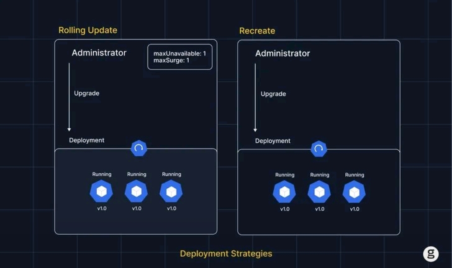Viewport: 452px width, 268px height.
Task: Click the 'Upgrade' label under Rolling Update
Action: click(87, 93)
